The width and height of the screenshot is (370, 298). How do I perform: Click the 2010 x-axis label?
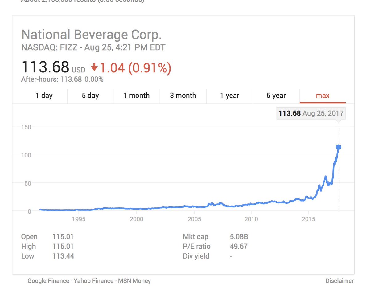(251, 219)
